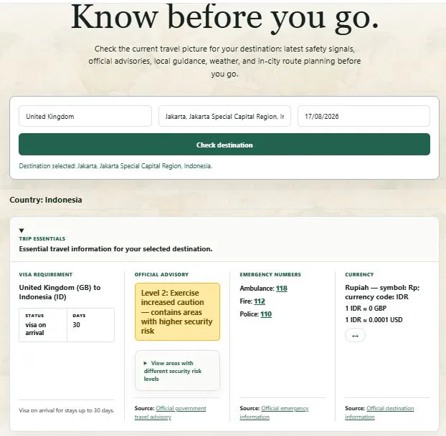This screenshot has height=436, width=446.
Task: Click 'Visa on arrival for stays up to 30 days' note
Action: click(x=67, y=410)
